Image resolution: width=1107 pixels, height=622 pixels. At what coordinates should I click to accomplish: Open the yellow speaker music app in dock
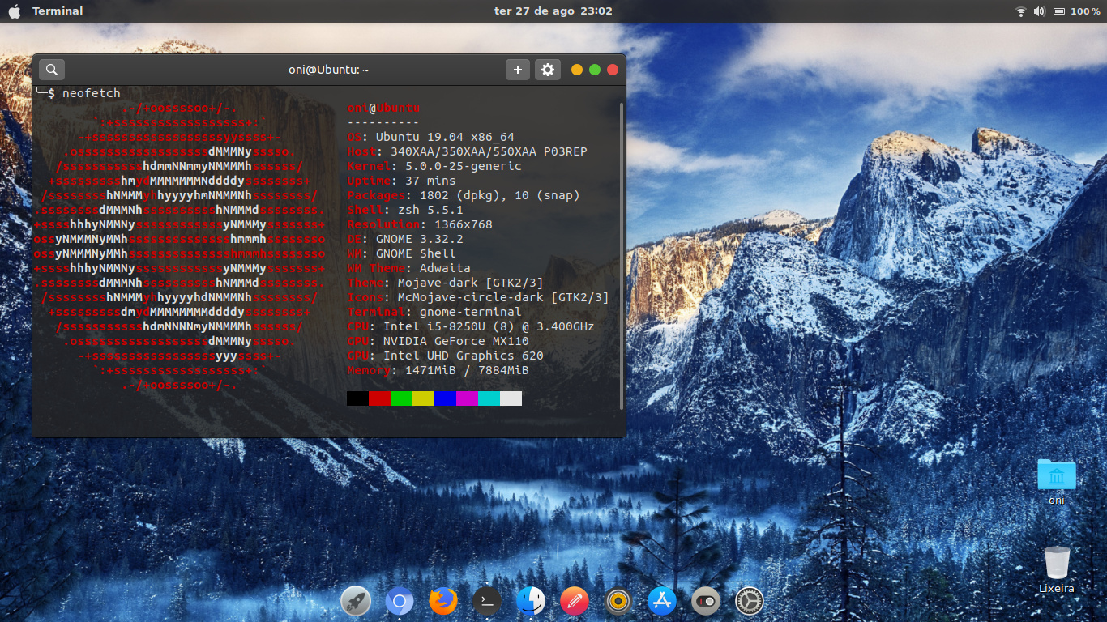tap(618, 602)
